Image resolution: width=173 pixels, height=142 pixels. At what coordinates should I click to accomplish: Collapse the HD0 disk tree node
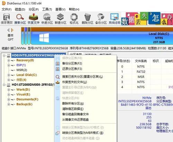click(4, 55)
